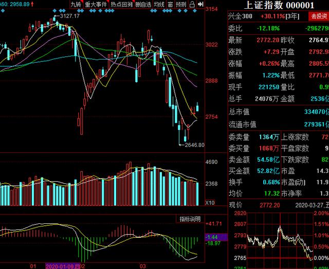The image size is (329, 269).
Task: Select 热点回溯 in the chart toolbar
Action: click(122, 4)
